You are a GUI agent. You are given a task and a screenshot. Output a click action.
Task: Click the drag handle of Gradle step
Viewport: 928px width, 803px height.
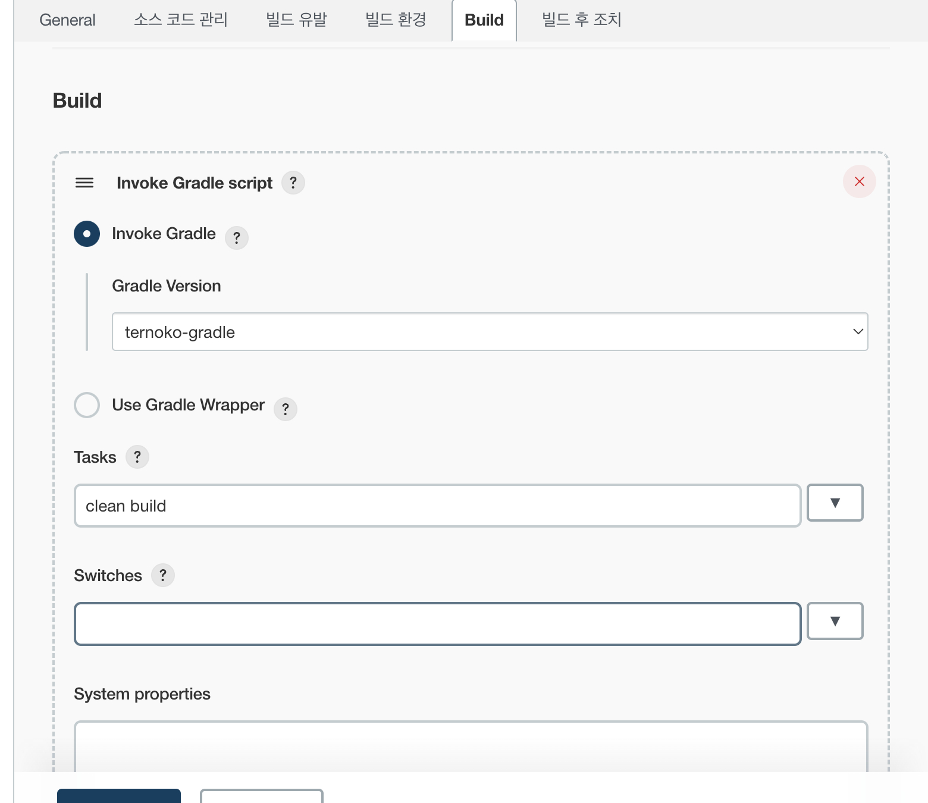pos(84,183)
